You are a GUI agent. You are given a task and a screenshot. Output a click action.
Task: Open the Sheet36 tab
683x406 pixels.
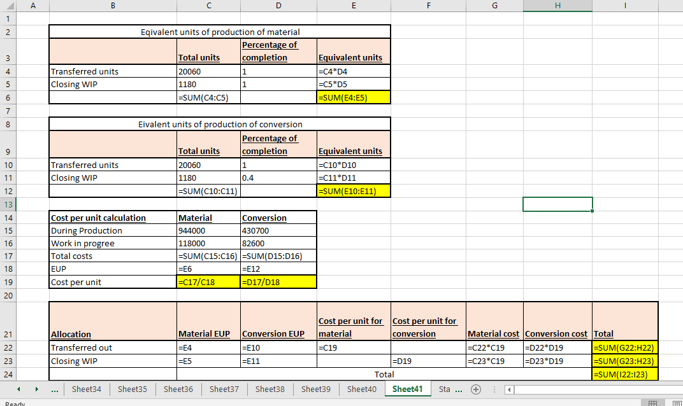tap(178, 389)
